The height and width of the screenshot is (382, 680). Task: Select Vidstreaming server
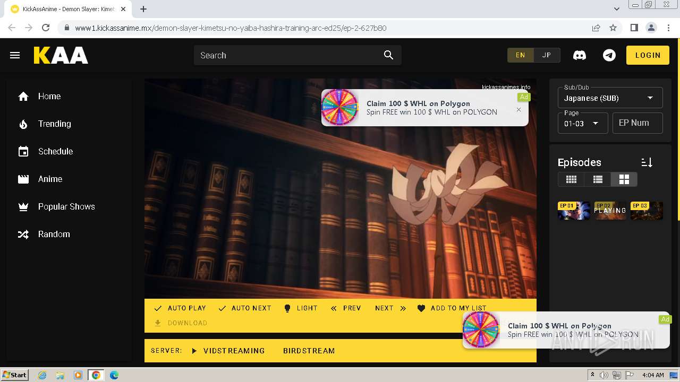tap(228, 351)
